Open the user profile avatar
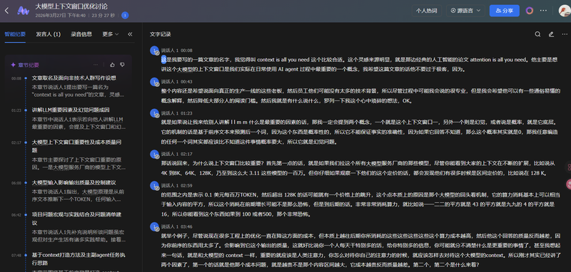Viewport: 571px width, 272px height. 565,11
